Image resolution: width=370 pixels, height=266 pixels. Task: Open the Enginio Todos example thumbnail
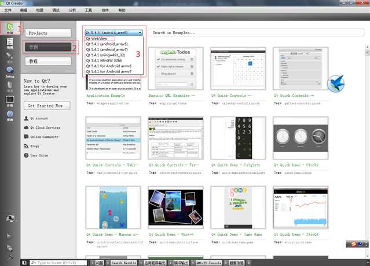point(175,68)
